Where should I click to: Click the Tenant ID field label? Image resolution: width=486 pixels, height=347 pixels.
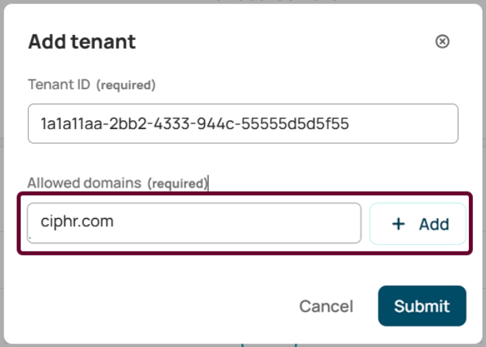pyautogui.click(x=58, y=85)
